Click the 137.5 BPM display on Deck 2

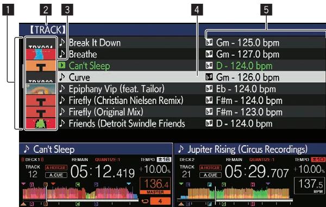[310, 185]
